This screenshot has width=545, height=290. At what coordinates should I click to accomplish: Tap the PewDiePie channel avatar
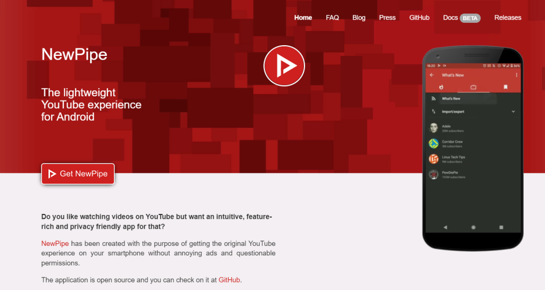pos(433,174)
